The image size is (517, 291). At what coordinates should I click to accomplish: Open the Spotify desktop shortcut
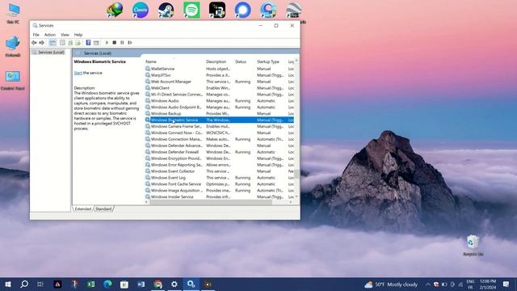point(191,10)
